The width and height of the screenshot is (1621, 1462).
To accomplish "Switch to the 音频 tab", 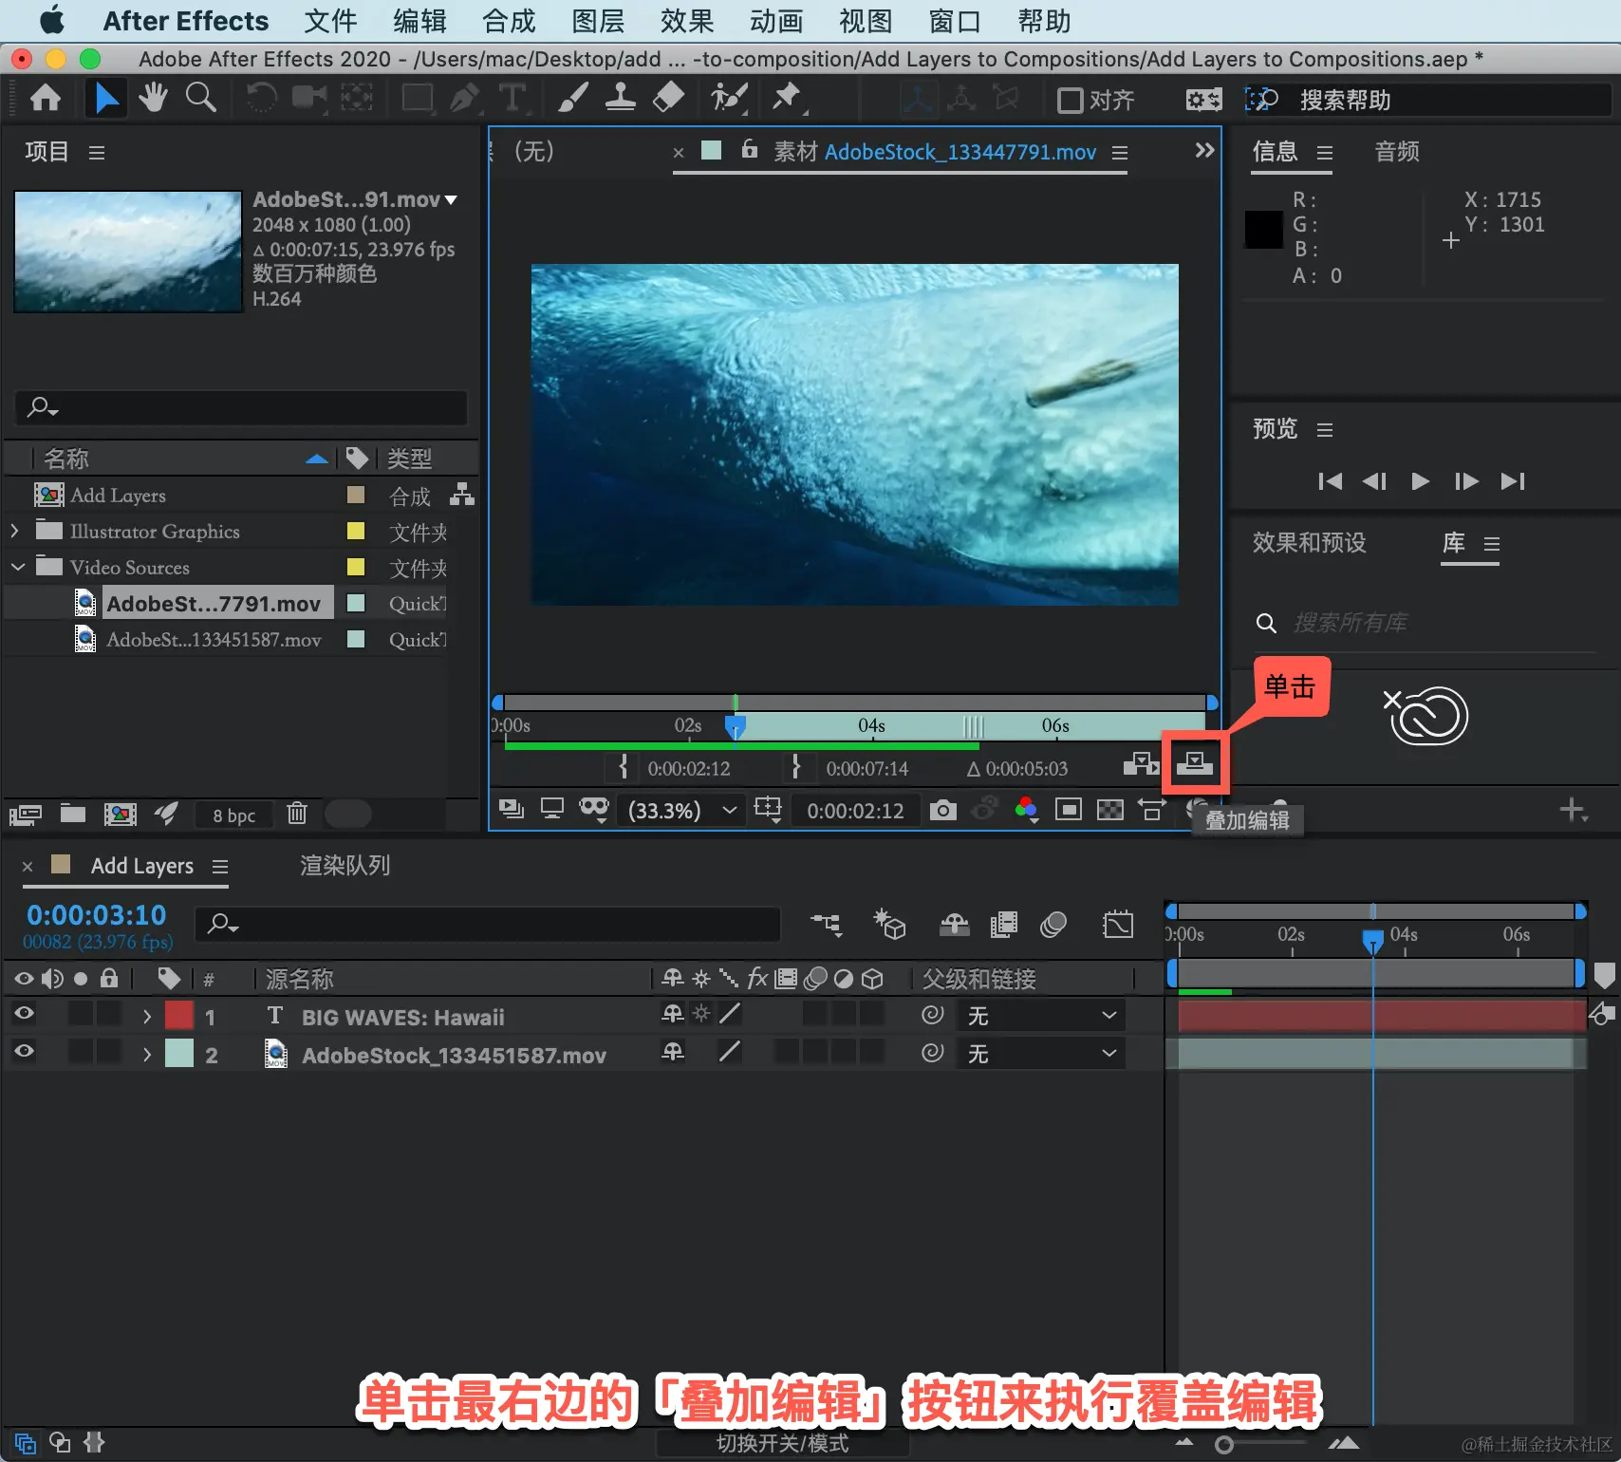I will [x=1397, y=152].
